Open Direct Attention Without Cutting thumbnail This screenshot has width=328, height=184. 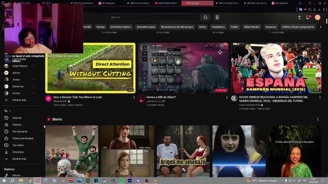point(90,68)
